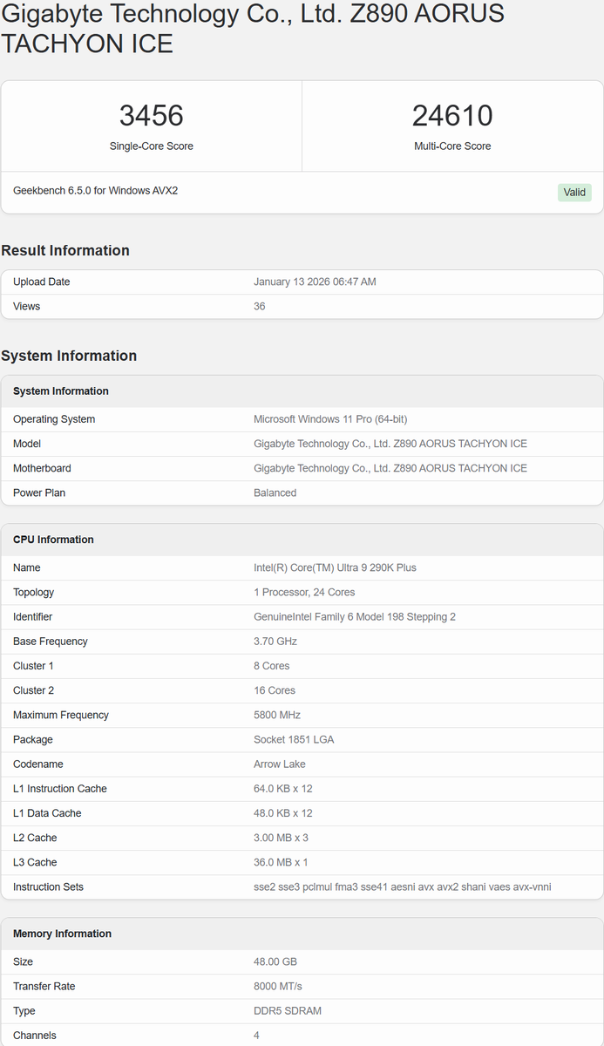Click the single-core score 3456
Viewport: 604px width, 1046px height.
[x=152, y=116]
